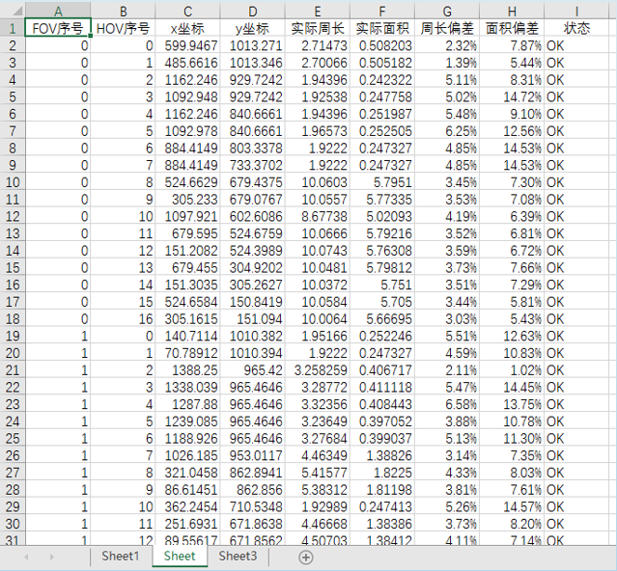This screenshot has height=571, width=617.
Task: Switch to Sheet1 tab
Action: pyautogui.click(x=121, y=557)
